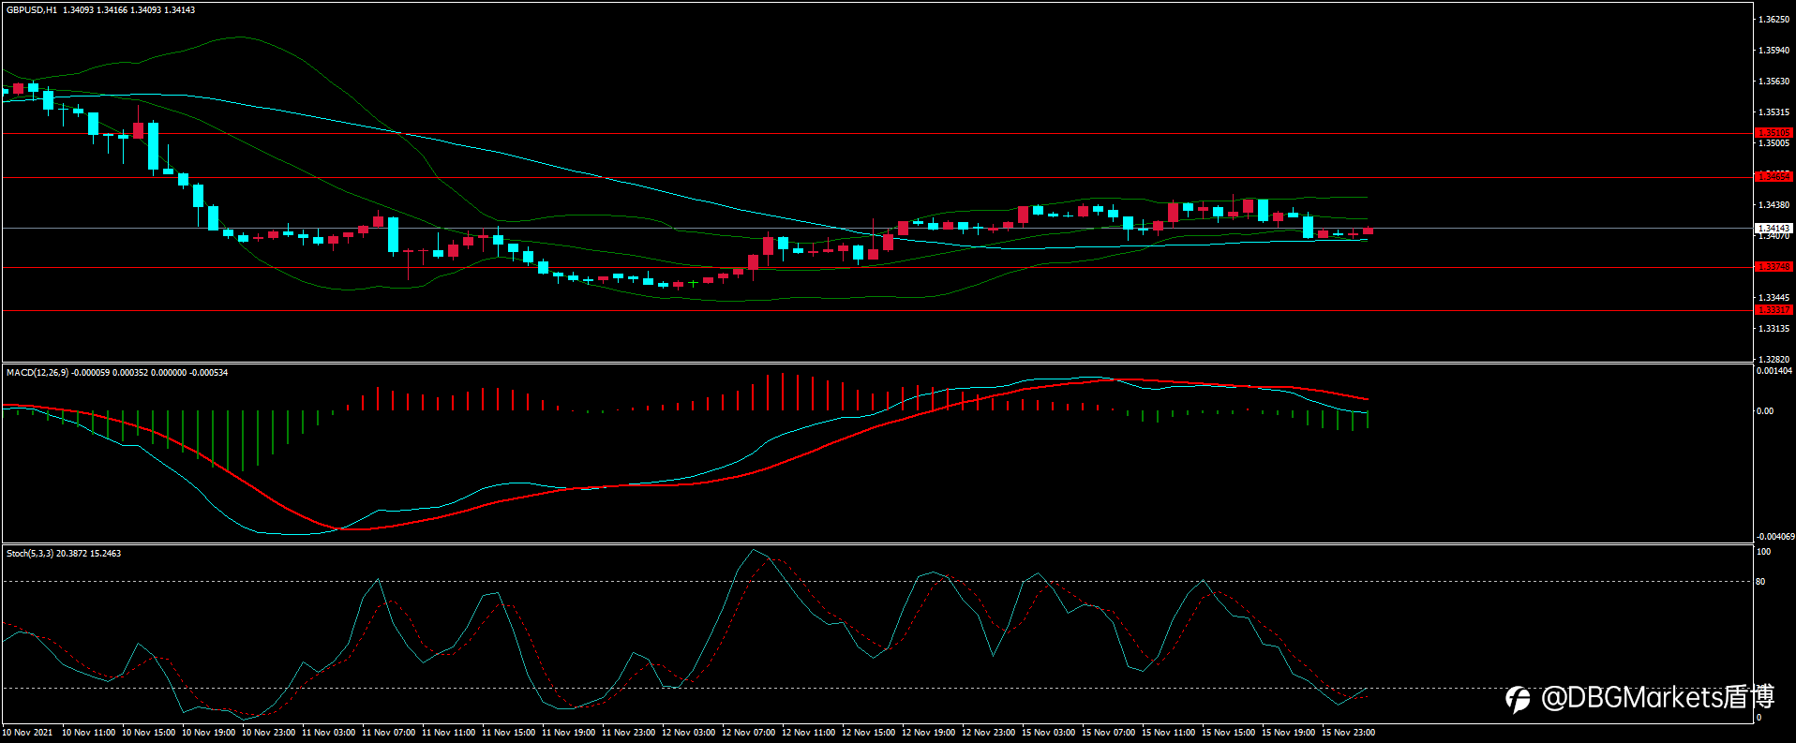
Task: Click the 11 Nov 15:00 time label
Action: click(508, 733)
